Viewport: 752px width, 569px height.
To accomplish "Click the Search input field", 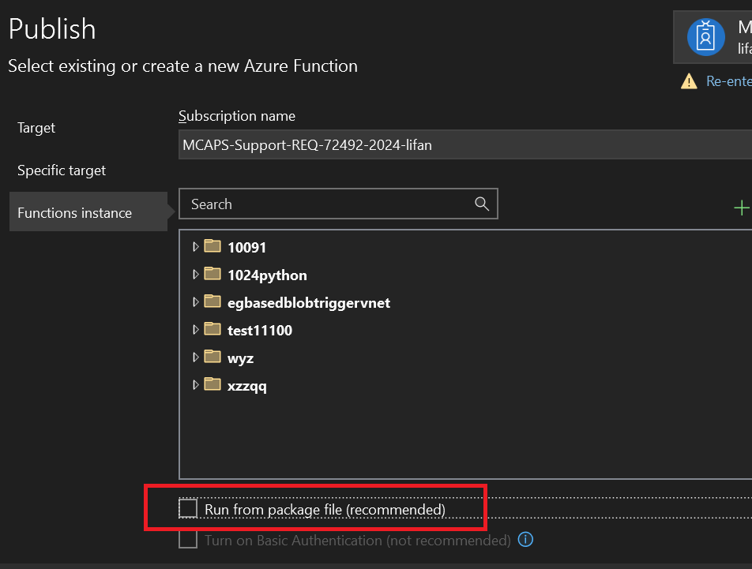I will click(328, 204).
